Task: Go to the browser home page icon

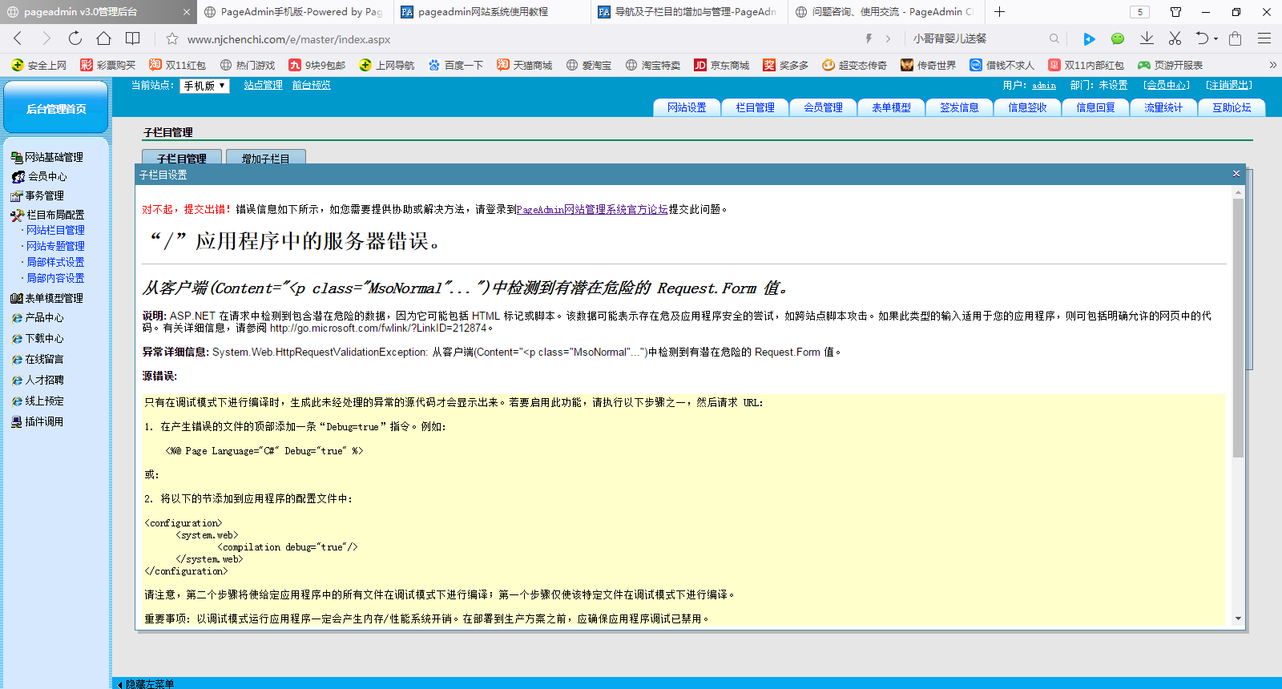Action: [103, 38]
